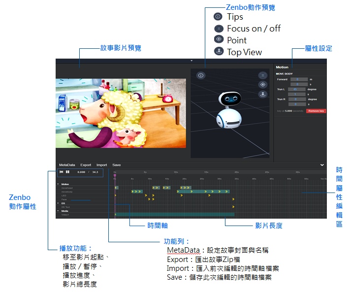Jump to the start of the video
The height and width of the screenshot is (293, 351).
[62, 172]
